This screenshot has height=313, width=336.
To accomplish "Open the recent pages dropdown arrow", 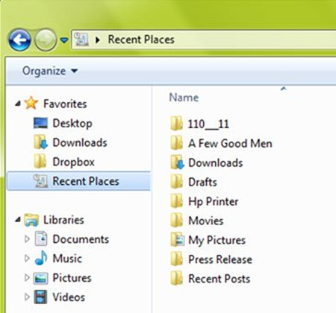I will pos(64,40).
